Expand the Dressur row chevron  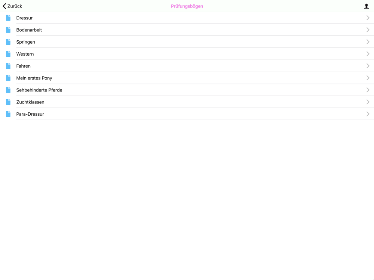click(x=368, y=18)
